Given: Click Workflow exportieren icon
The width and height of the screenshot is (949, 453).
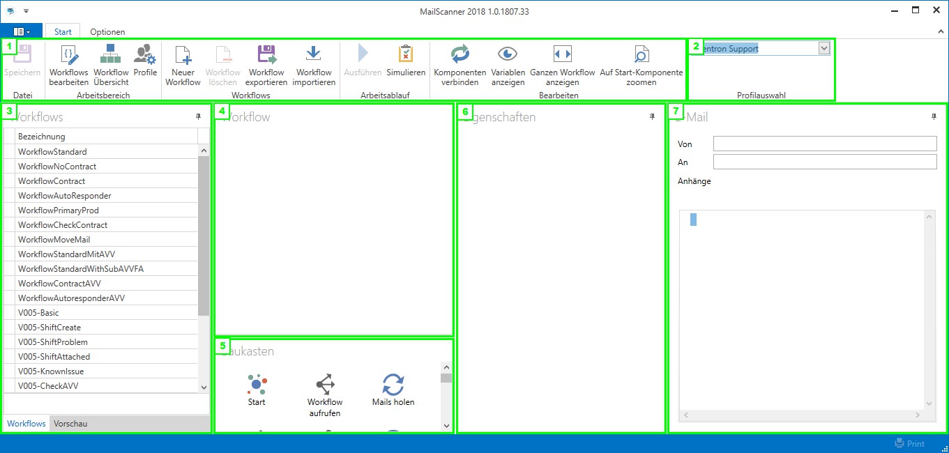Looking at the screenshot, I should [x=266, y=54].
